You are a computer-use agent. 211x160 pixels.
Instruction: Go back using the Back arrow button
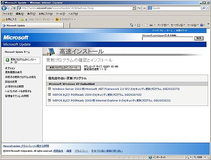(4, 8)
